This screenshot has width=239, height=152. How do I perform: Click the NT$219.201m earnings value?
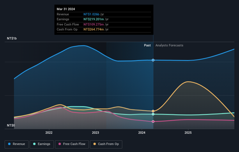point(93,19)
